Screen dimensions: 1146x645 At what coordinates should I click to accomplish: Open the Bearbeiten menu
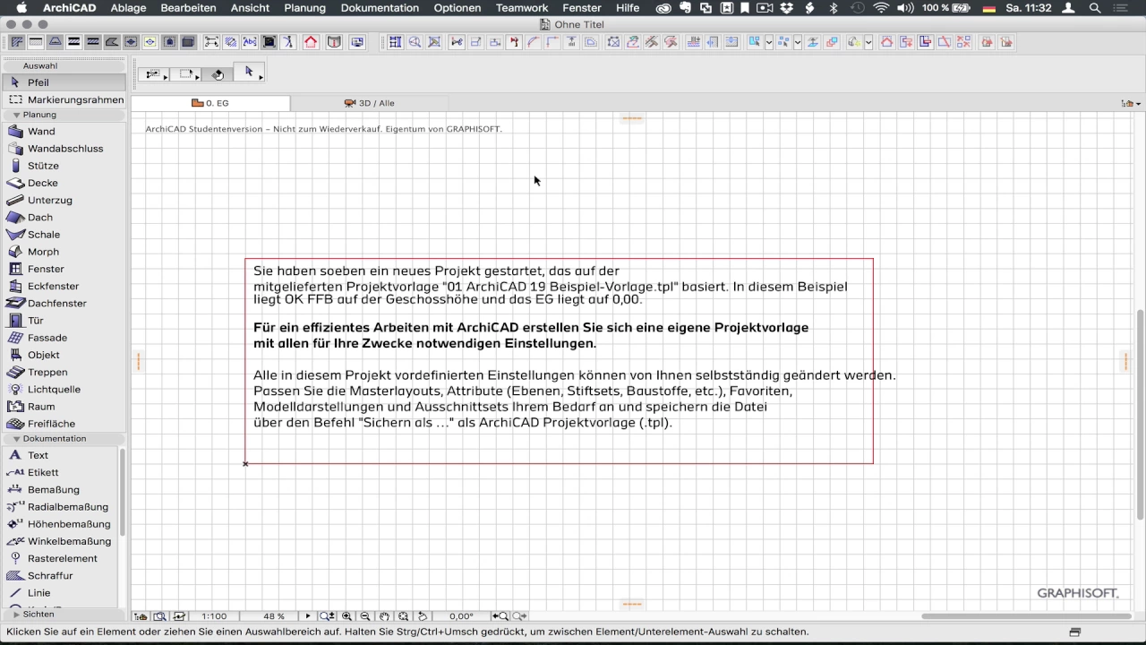click(188, 8)
